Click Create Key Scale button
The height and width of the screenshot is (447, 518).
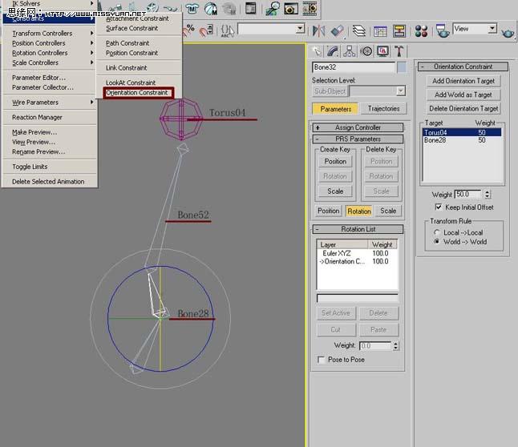335,191
